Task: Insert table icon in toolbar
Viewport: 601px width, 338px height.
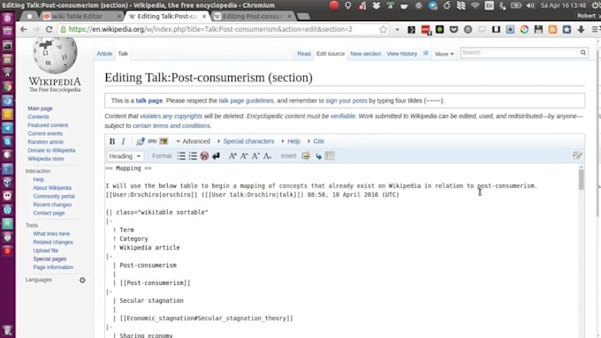Action: pos(330,156)
